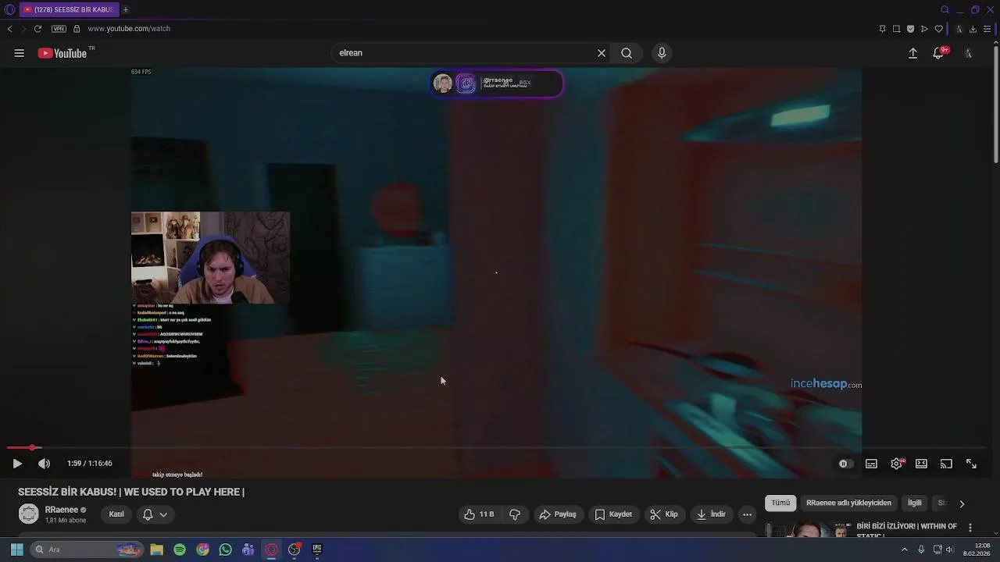Run search with the magnifier button
The width and height of the screenshot is (1000, 562).
pyautogui.click(x=627, y=53)
